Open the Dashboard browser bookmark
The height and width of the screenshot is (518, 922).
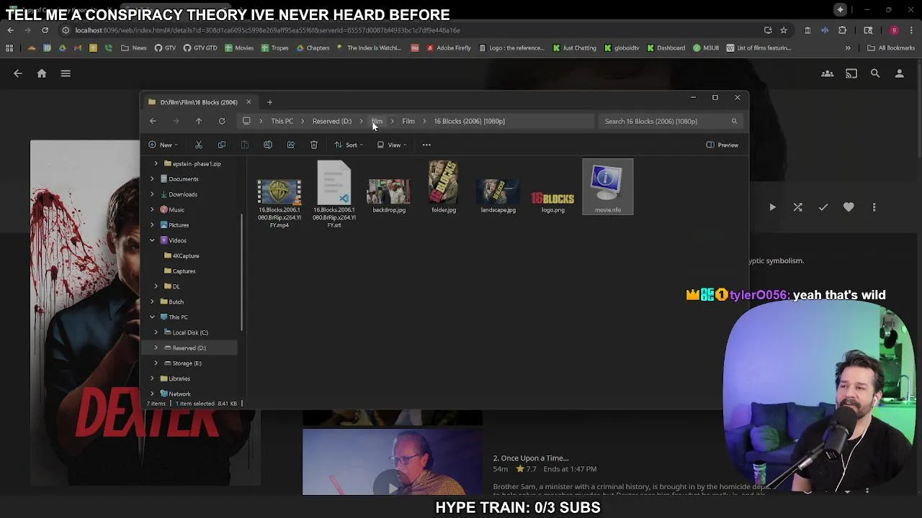tap(666, 48)
